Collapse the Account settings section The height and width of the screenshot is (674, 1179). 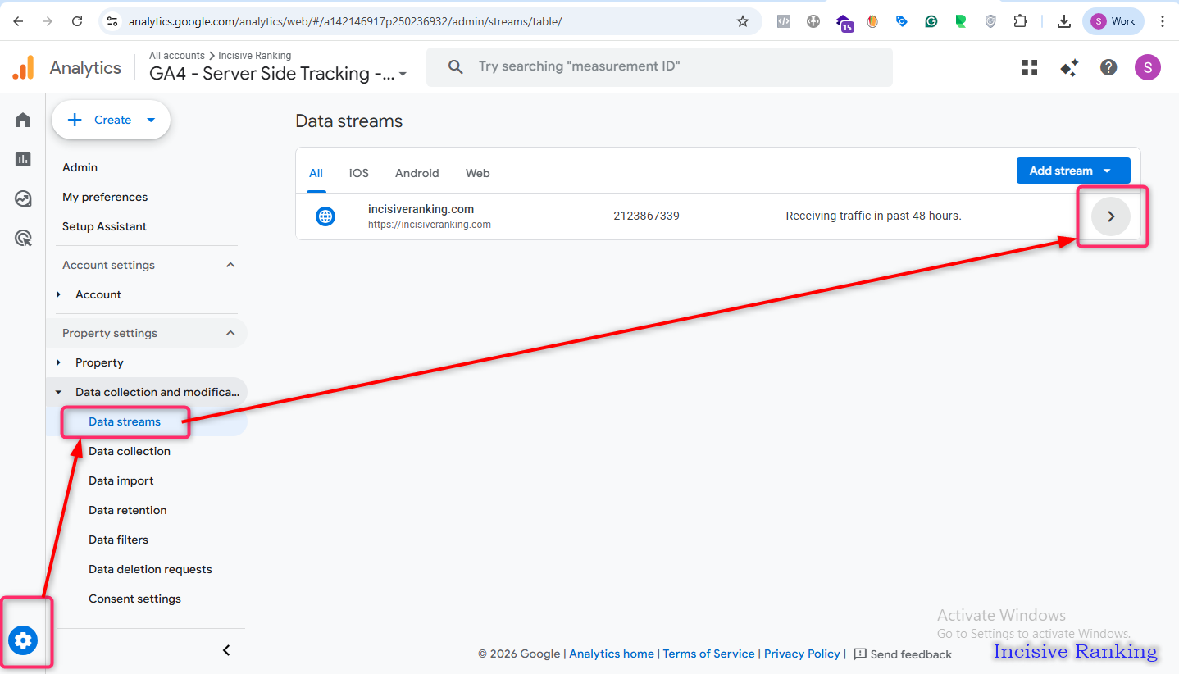pos(230,265)
